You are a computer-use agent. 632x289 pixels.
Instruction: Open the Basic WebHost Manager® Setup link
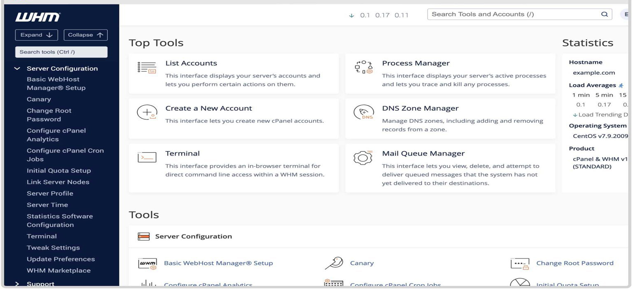218,263
